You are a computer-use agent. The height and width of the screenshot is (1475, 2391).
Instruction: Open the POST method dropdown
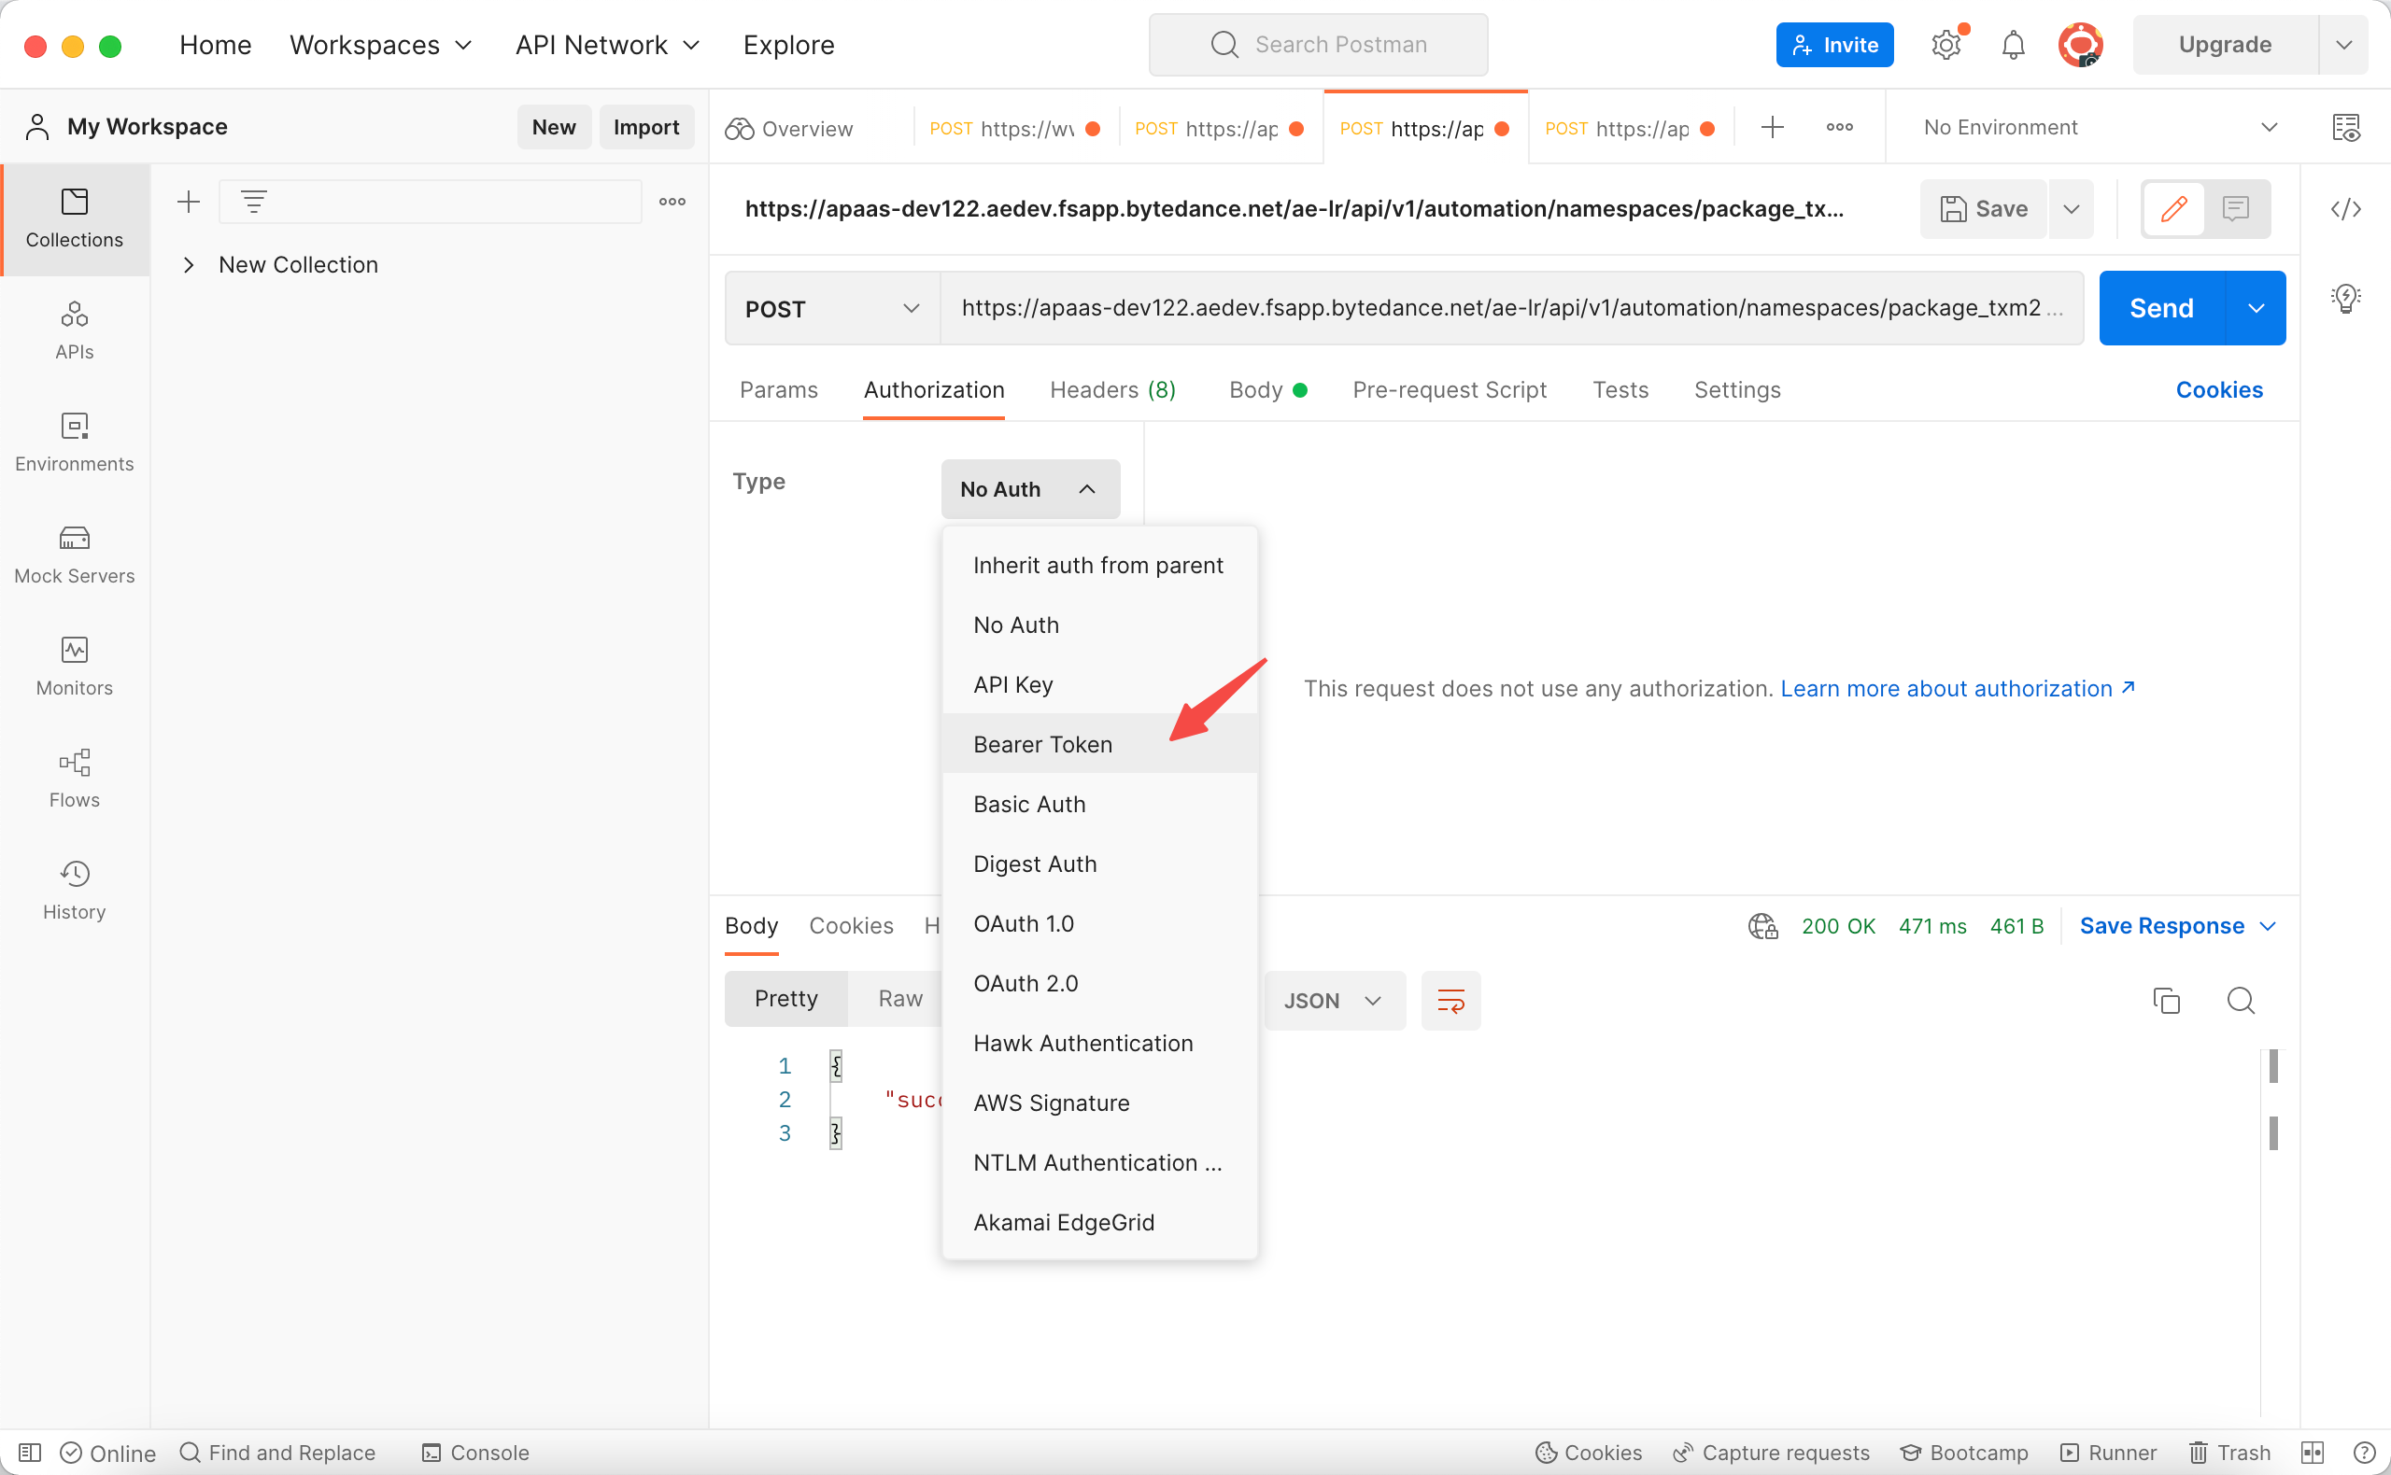coord(831,308)
